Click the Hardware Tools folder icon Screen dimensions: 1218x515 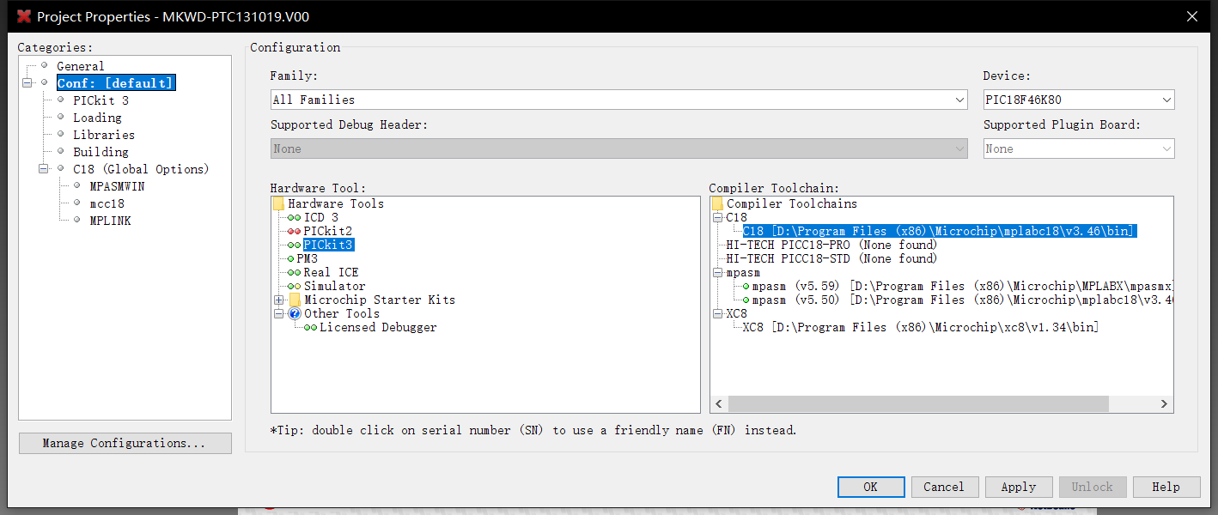tap(278, 203)
